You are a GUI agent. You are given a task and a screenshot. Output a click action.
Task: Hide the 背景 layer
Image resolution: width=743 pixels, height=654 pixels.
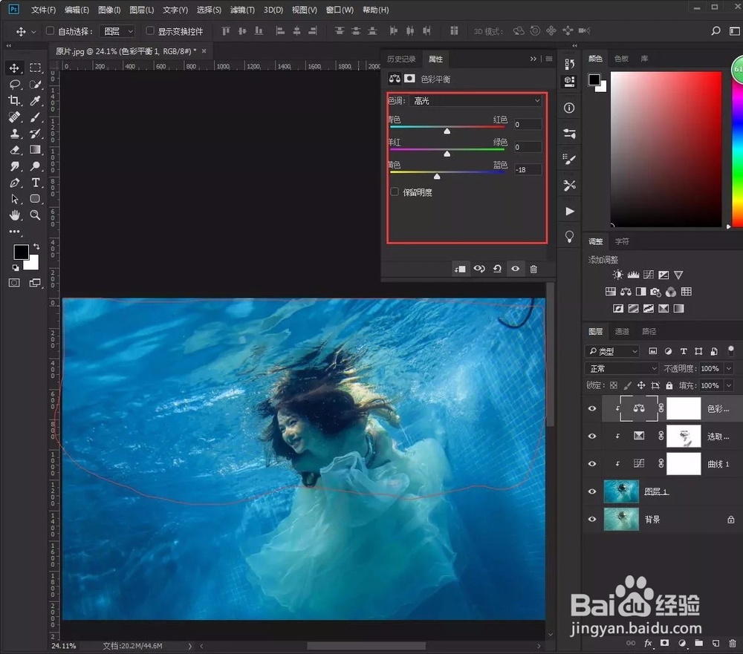point(592,519)
